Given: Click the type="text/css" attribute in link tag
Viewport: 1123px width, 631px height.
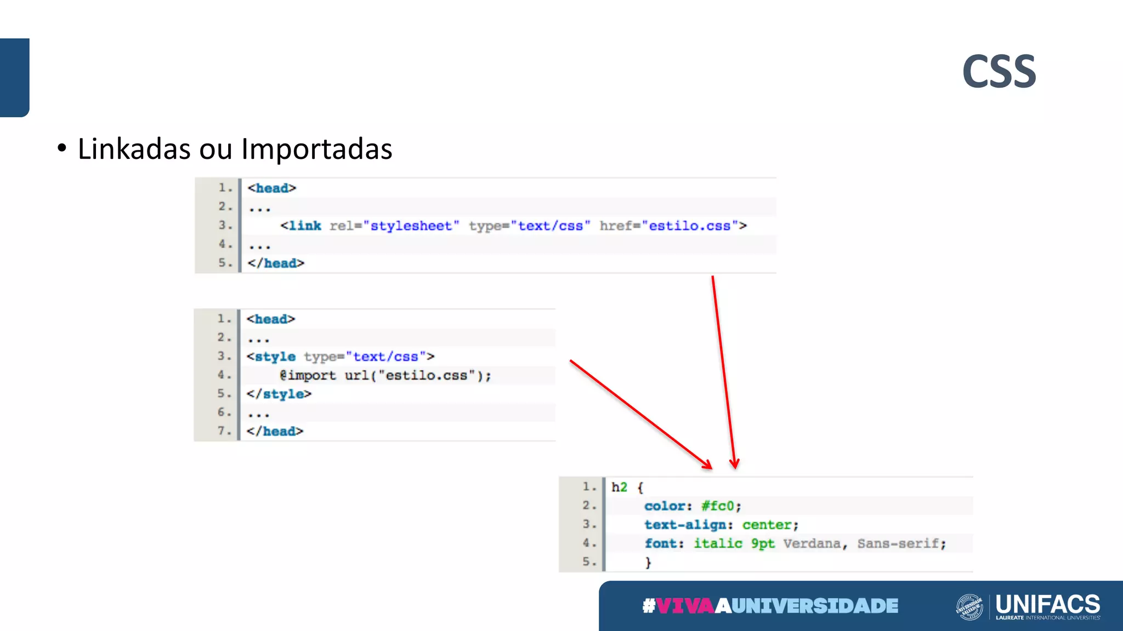Looking at the screenshot, I should pyautogui.click(x=529, y=226).
